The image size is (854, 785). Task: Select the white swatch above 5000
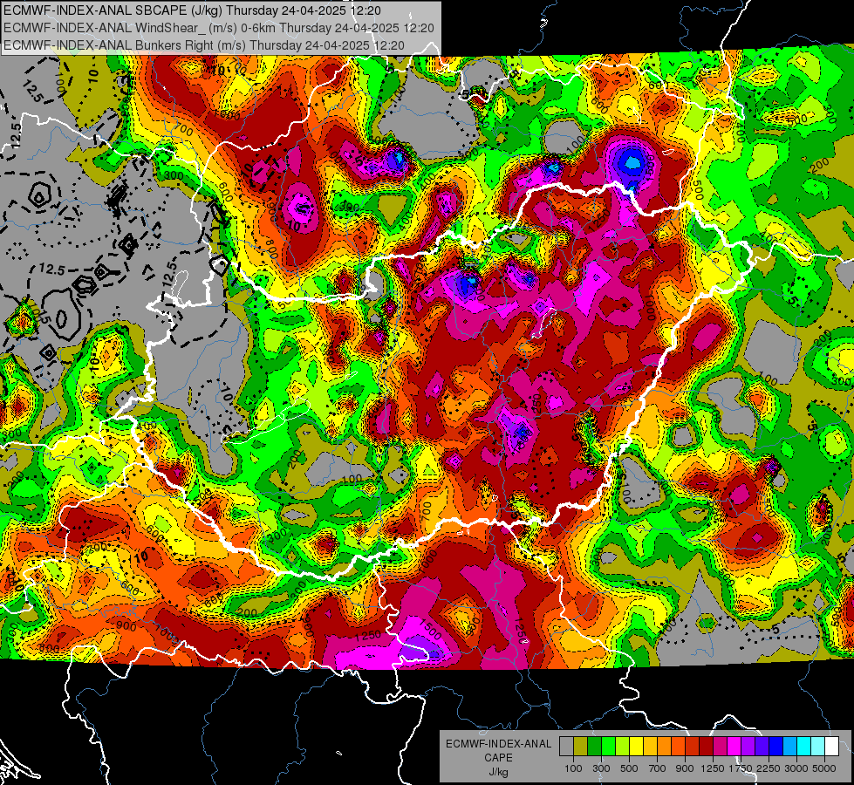[x=831, y=747]
